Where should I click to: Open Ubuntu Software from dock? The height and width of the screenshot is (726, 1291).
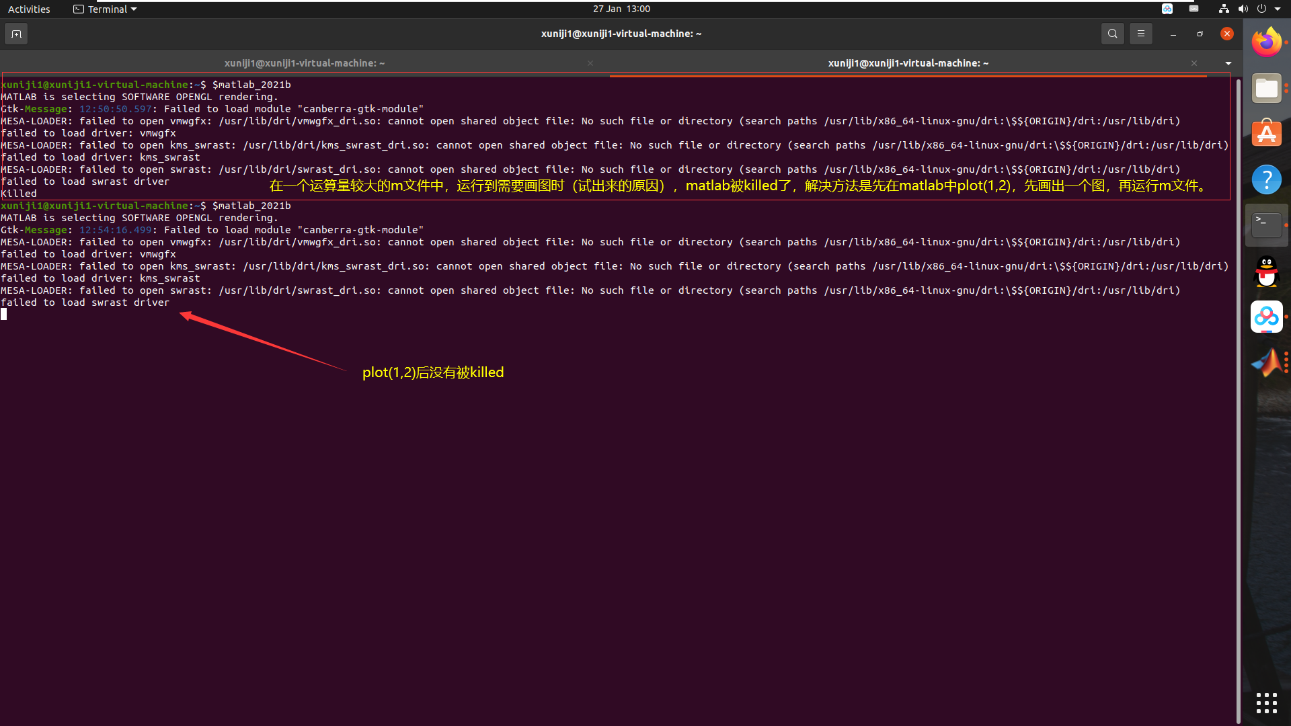tap(1267, 134)
